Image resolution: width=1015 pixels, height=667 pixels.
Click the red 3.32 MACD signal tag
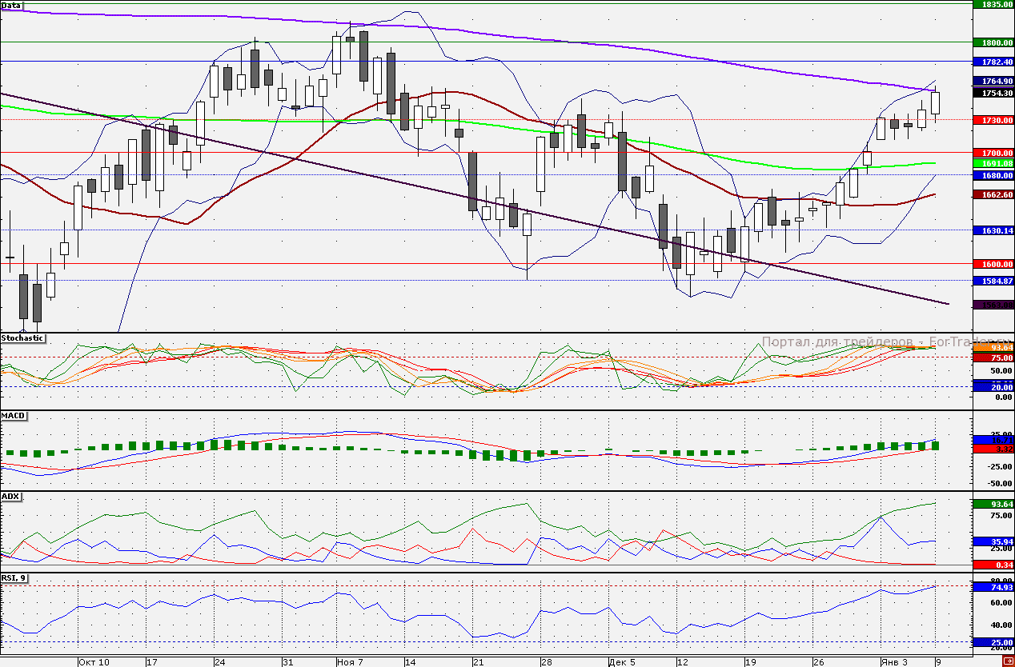pos(993,449)
